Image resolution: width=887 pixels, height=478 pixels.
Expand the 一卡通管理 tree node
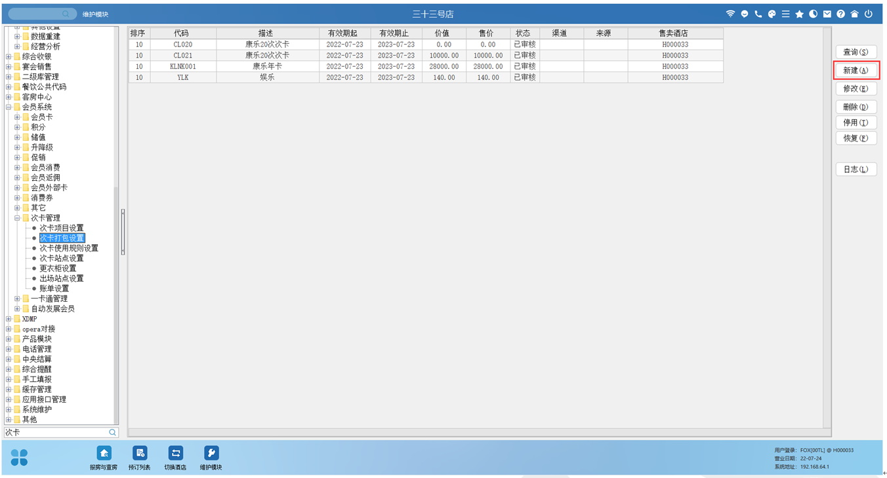pos(17,299)
